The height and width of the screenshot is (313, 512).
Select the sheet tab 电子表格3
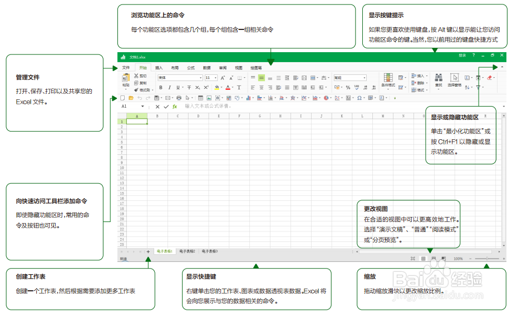(210, 251)
